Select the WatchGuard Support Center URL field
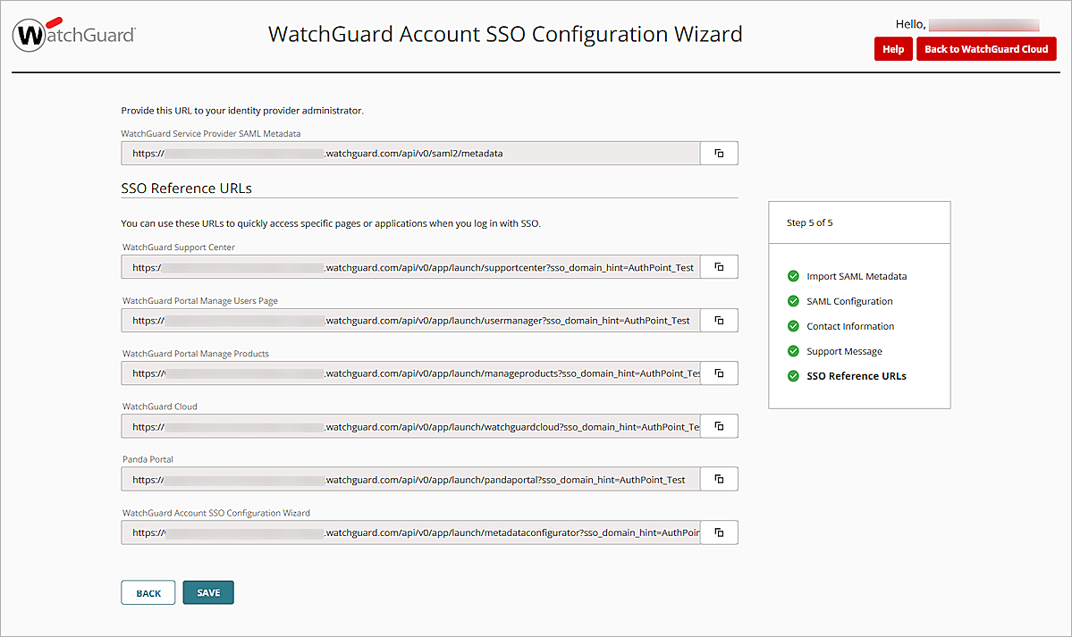 click(409, 266)
